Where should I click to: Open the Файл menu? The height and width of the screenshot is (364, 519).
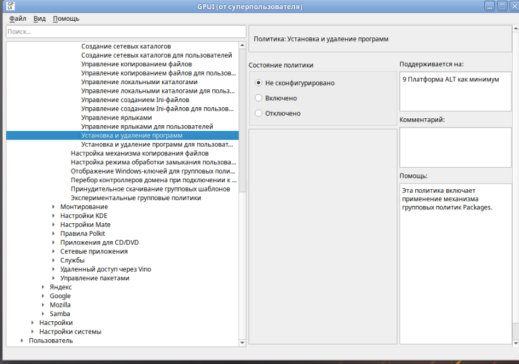(17, 18)
